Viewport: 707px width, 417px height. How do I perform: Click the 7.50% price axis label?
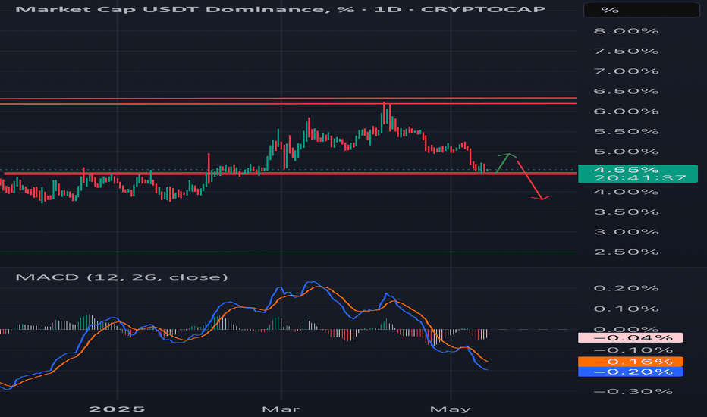(626, 52)
